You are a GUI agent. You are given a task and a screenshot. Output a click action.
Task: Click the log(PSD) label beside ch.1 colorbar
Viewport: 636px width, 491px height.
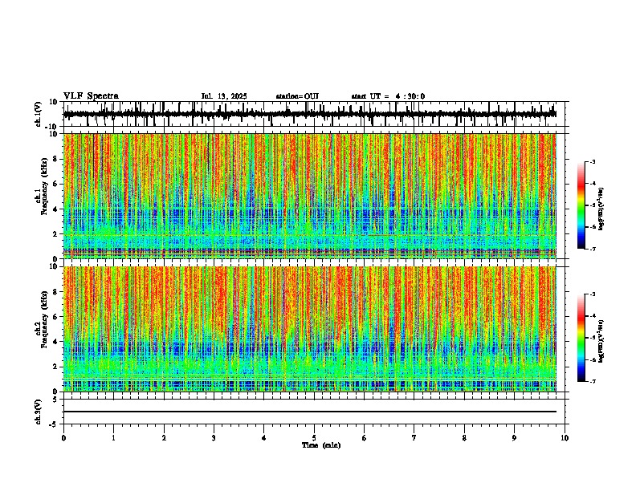click(601, 209)
